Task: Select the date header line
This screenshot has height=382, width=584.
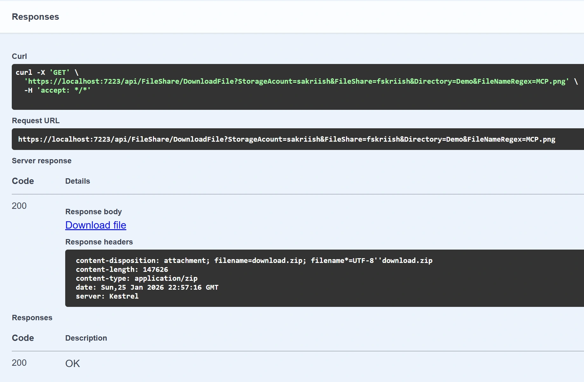Action: [x=147, y=287]
